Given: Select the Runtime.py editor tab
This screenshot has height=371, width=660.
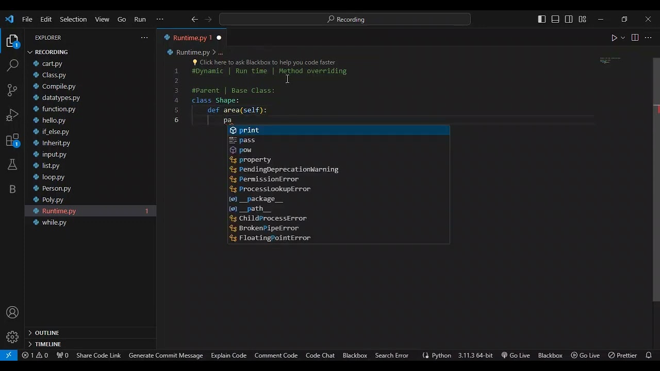Looking at the screenshot, I should click(192, 38).
